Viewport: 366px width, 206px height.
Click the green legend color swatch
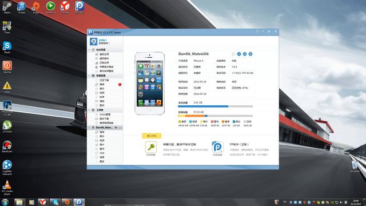pos(180,121)
